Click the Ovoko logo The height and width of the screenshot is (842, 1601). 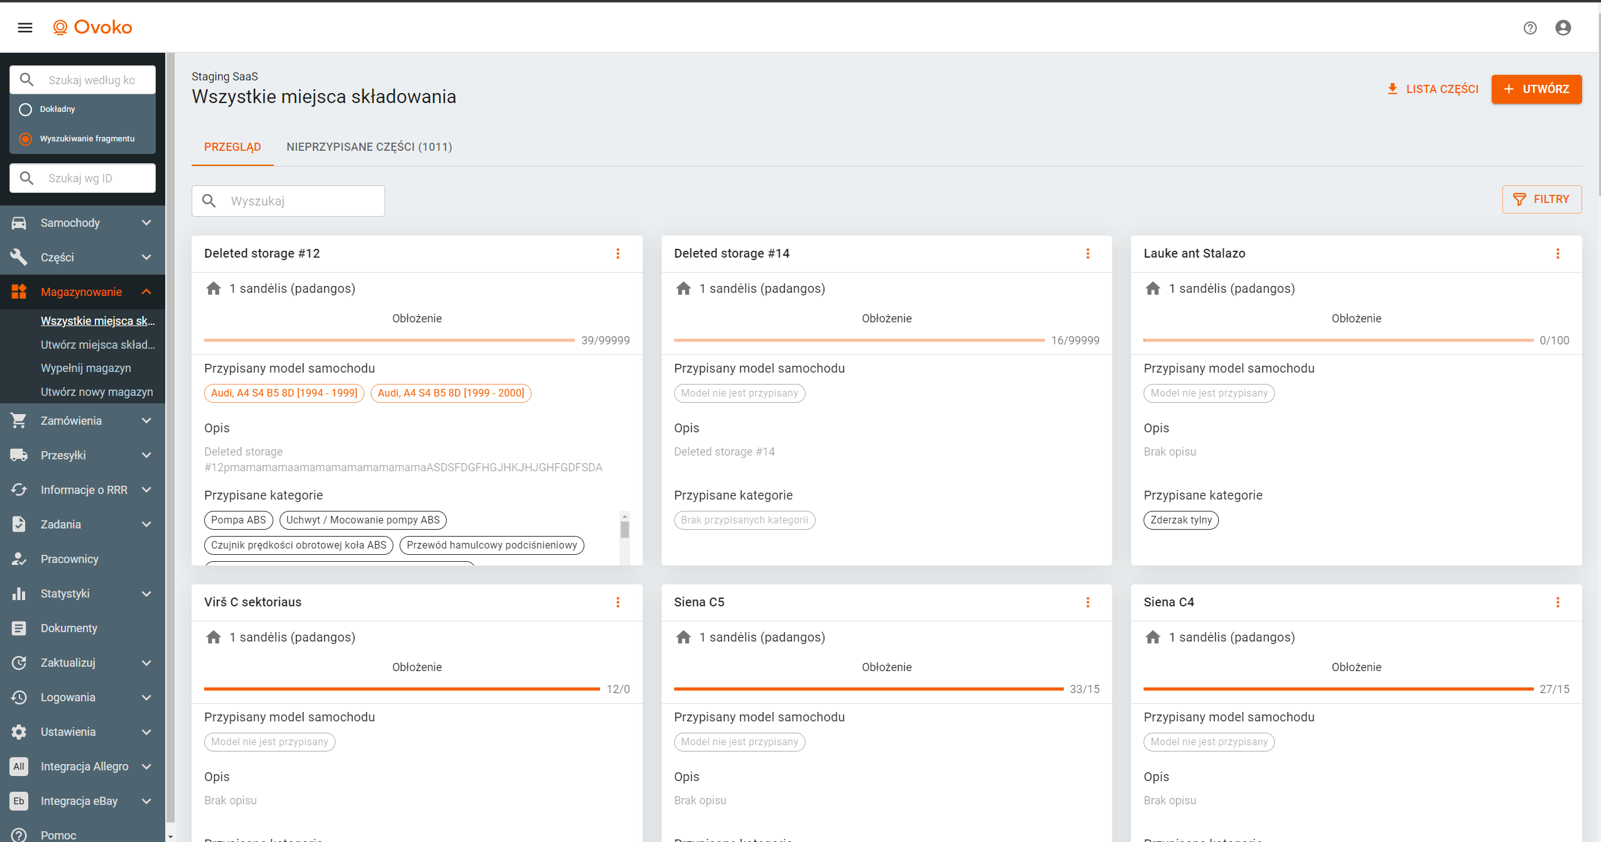coord(92,28)
